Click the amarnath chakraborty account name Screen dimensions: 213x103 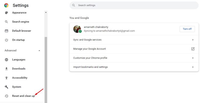pyautogui.click(x=96, y=27)
